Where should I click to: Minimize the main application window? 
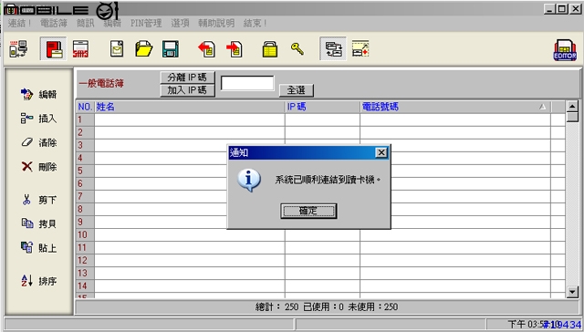pyautogui.click(x=549, y=8)
